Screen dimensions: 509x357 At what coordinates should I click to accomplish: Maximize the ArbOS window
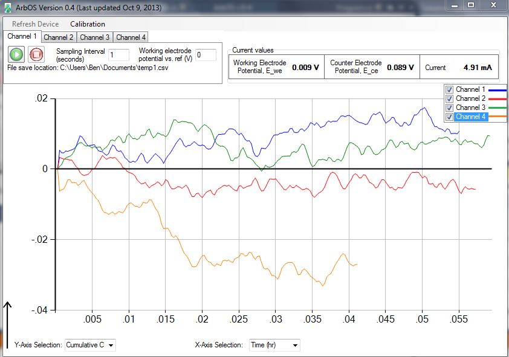click(471, 5)
